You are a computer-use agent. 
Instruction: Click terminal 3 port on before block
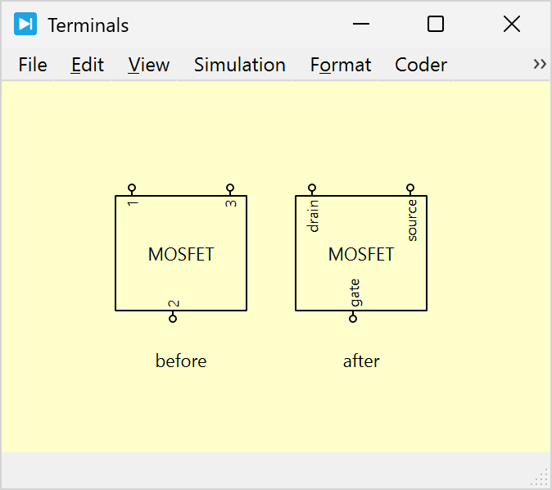point(230,188)
